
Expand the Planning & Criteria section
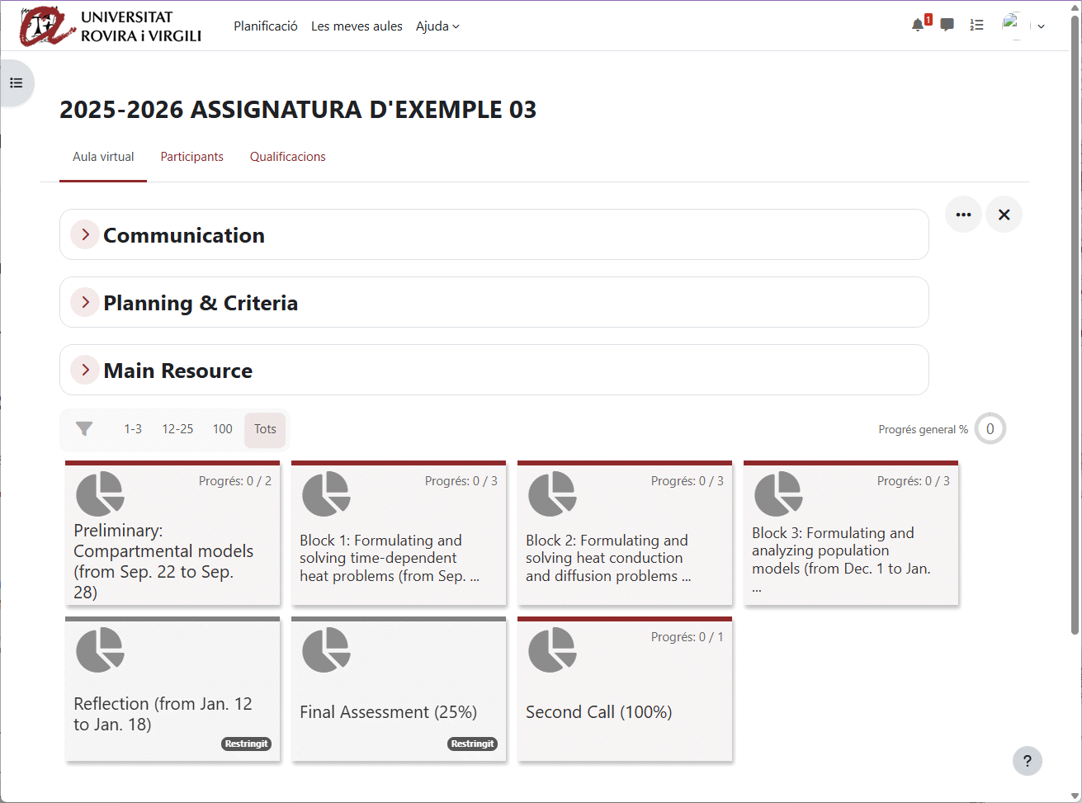85,303
